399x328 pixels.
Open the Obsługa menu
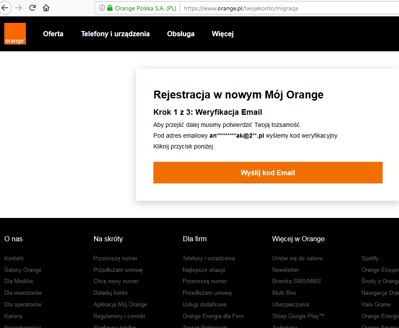pyautogui.click(x=181, y=33)
